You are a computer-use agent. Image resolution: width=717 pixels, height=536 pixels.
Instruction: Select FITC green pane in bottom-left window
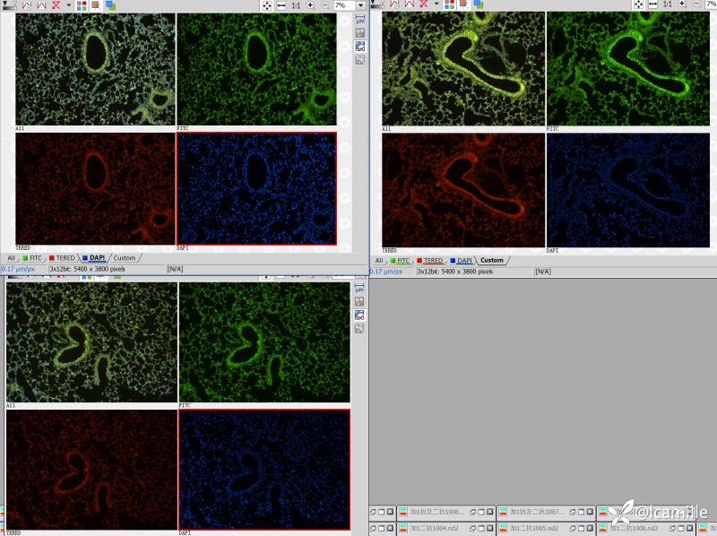coord(264,342)
